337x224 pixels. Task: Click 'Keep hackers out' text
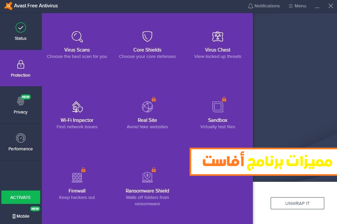tap(77, 197)
